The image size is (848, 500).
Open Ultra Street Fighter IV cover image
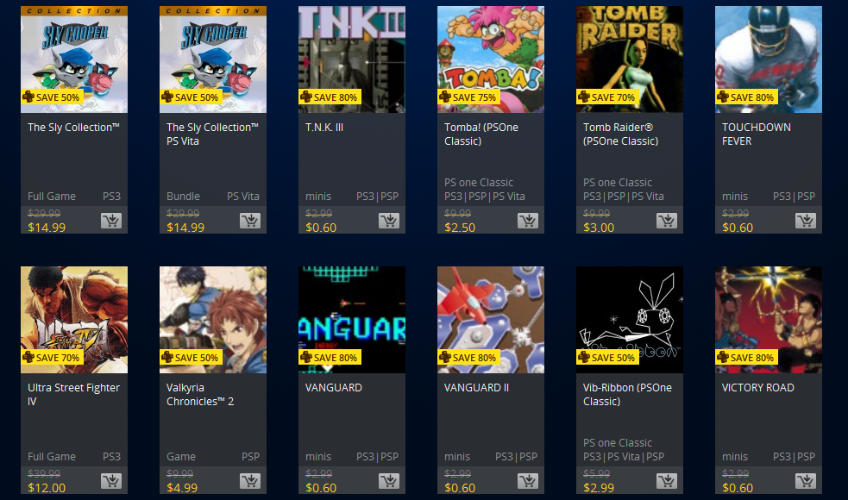tap(74, 320)
